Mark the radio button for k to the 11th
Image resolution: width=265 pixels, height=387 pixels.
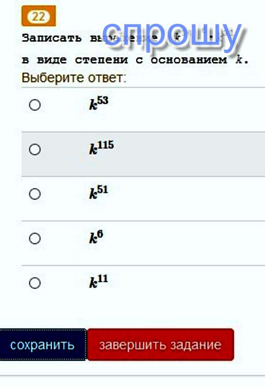coord(35,283)
